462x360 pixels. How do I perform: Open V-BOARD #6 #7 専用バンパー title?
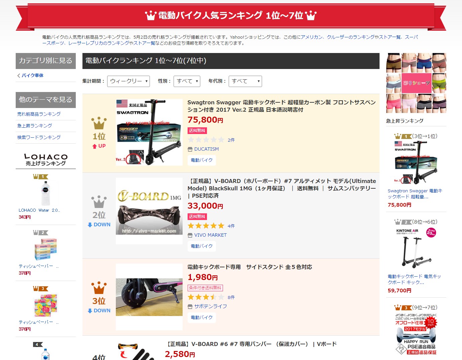click(x=251, y=344)
